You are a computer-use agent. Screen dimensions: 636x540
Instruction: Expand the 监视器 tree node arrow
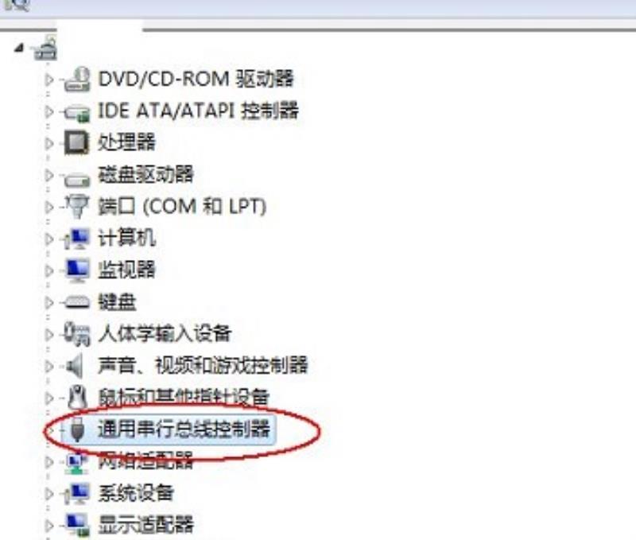point(49,270)
